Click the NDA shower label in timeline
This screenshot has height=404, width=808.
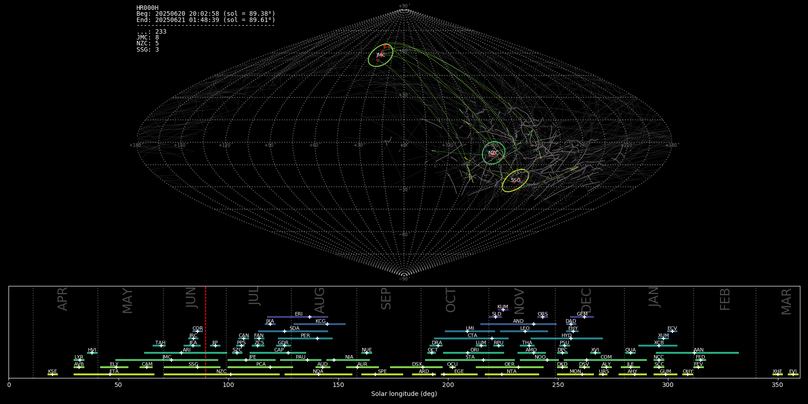pos(318,372)
